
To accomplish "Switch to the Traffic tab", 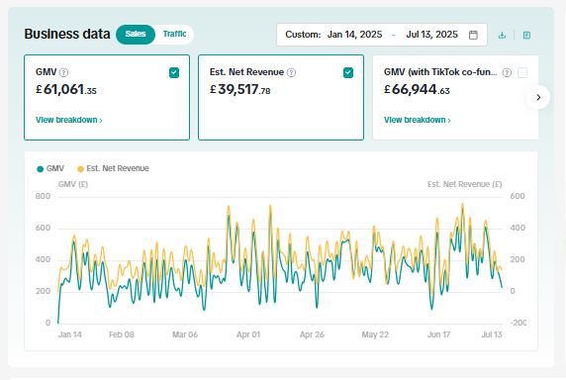I will click(175, 34).
